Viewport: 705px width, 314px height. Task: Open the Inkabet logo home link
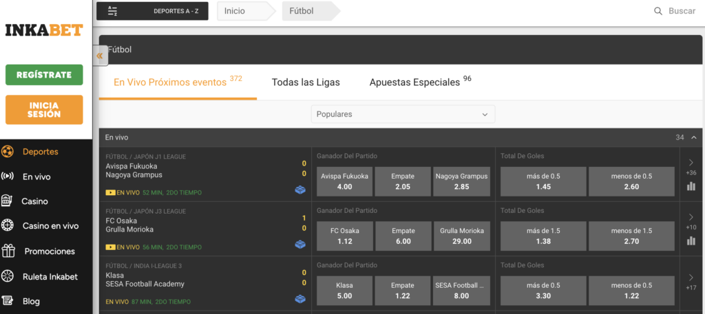(44, 30)
